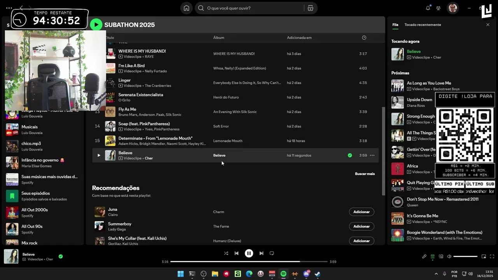Close the queue panel
The height and width of the screenshot is (280, 498).
[488, 24]
